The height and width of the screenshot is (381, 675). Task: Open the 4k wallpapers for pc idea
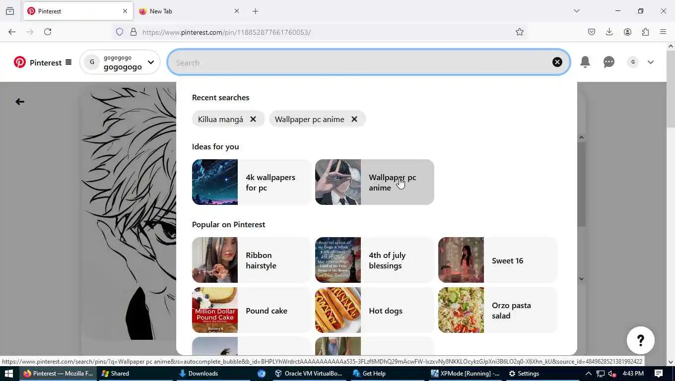pos(251,182)
